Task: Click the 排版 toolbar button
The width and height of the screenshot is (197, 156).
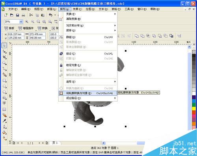Action: pos(9,28)
